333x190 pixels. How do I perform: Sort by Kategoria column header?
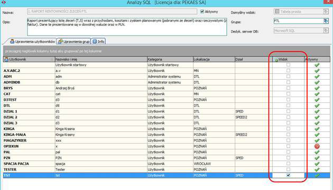click(170, 59)
